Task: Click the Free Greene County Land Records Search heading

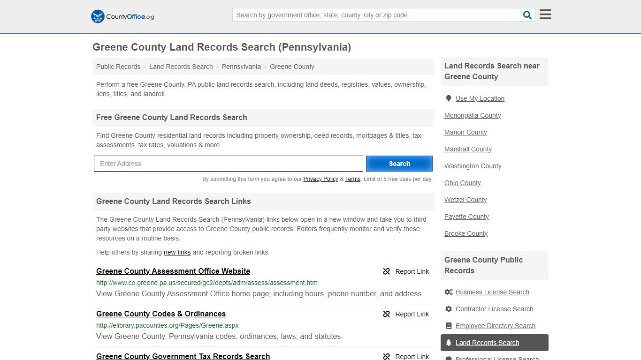Action: click(172, 117)
